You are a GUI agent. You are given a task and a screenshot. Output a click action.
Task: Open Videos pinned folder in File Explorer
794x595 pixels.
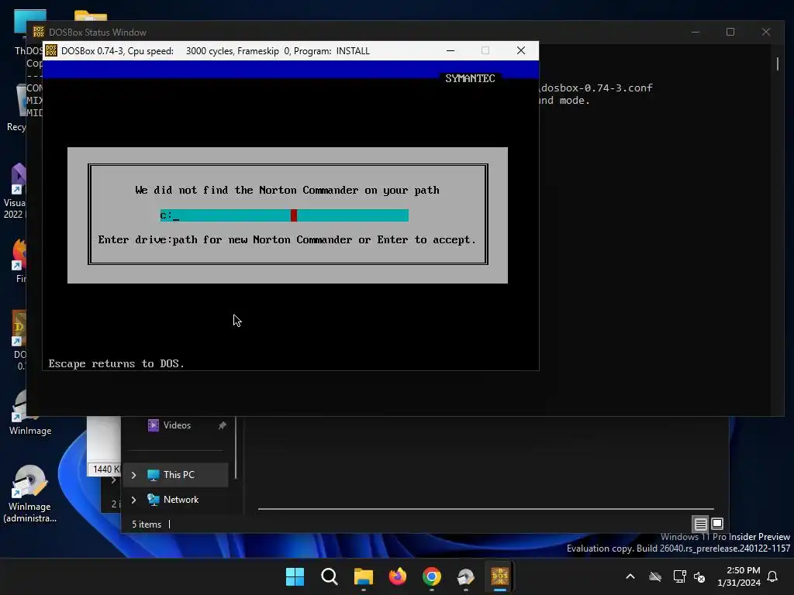(176, 425)
